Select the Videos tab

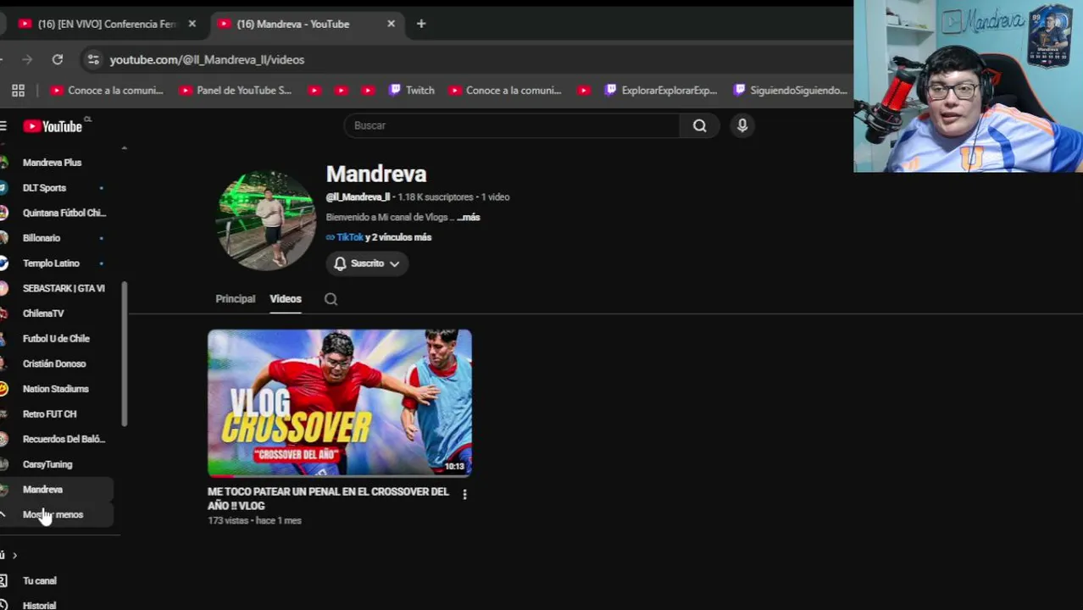[x=286, y=299]
